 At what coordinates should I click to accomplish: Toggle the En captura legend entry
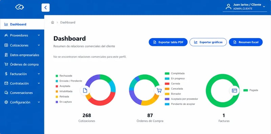point(63,102)
